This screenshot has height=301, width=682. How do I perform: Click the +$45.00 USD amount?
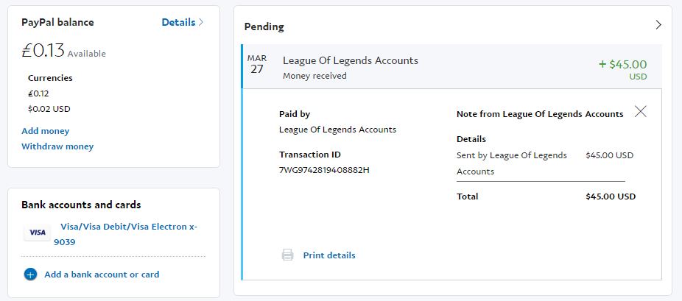pyautogui.click(x=623, y=69)
